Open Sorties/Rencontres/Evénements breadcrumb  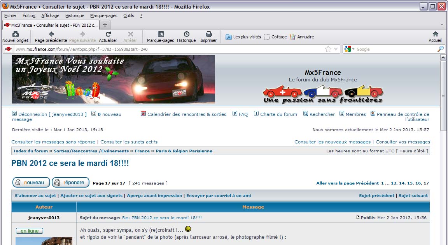tap(91, 151)
